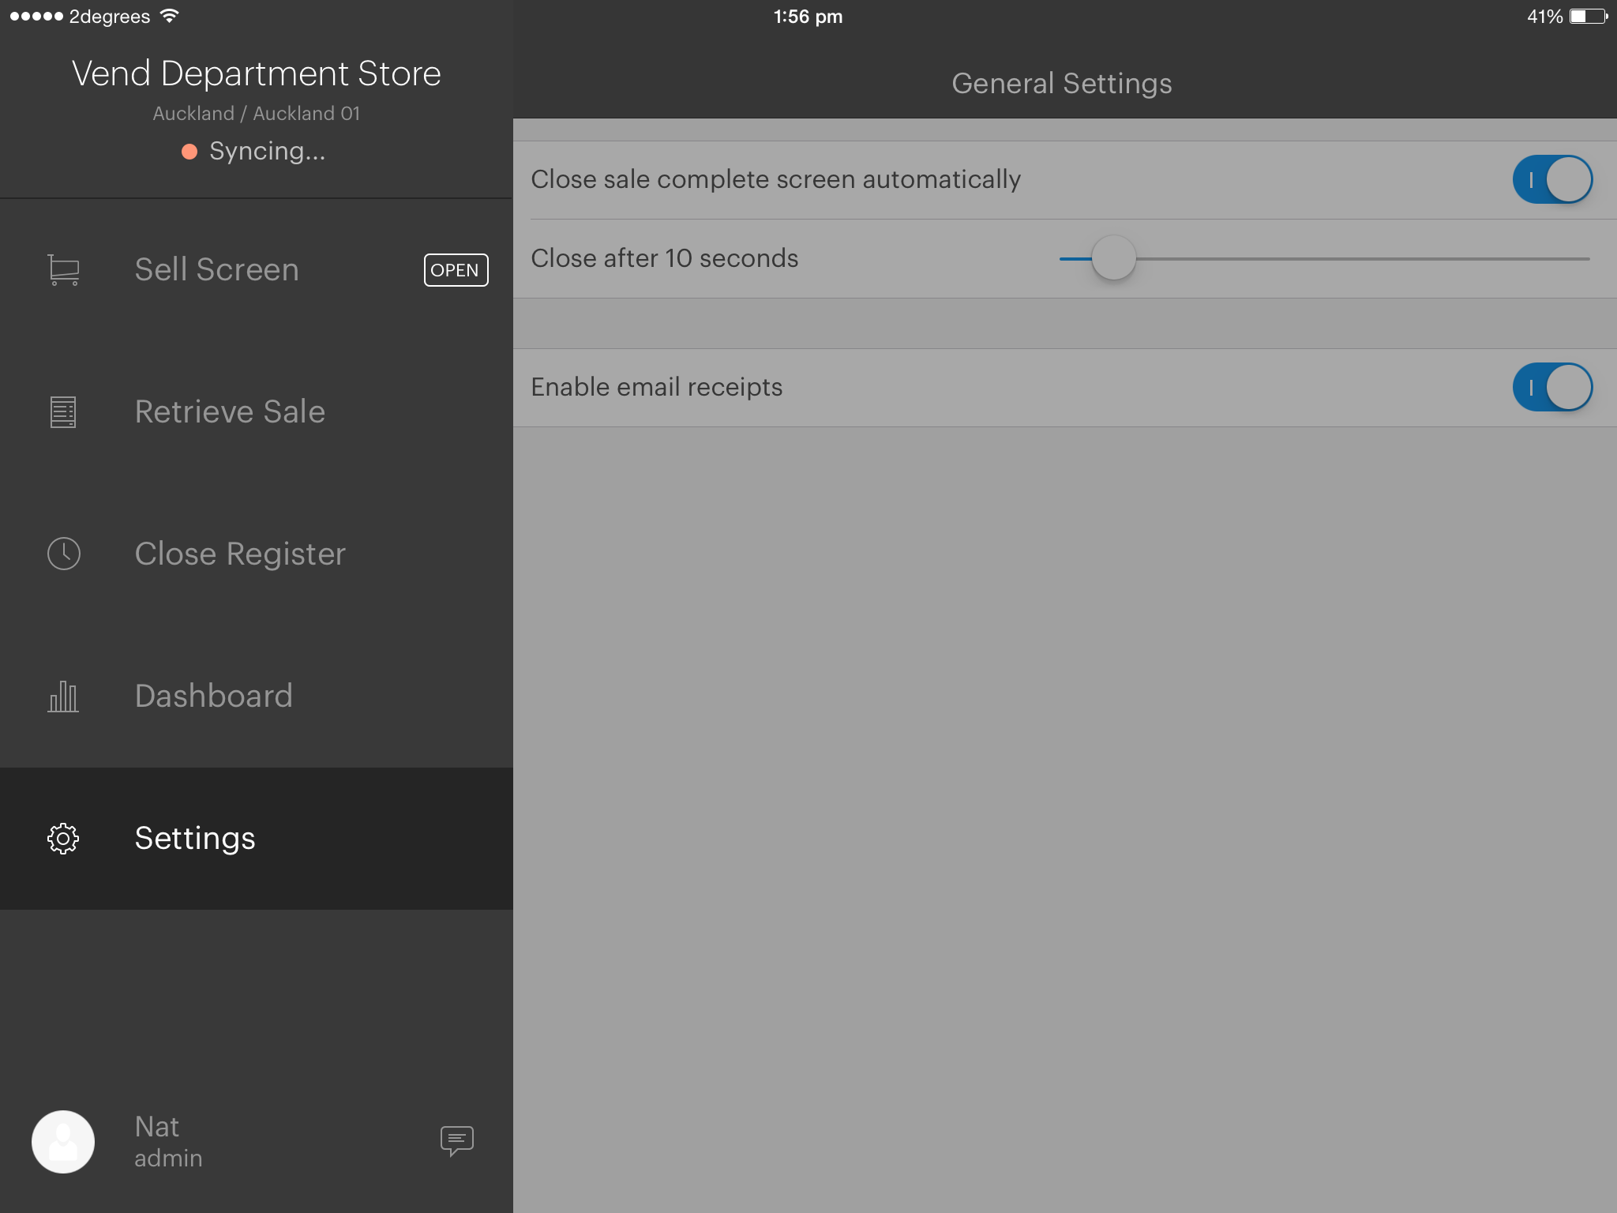Tap the Nat admin user name

[x=167, y=1141]
